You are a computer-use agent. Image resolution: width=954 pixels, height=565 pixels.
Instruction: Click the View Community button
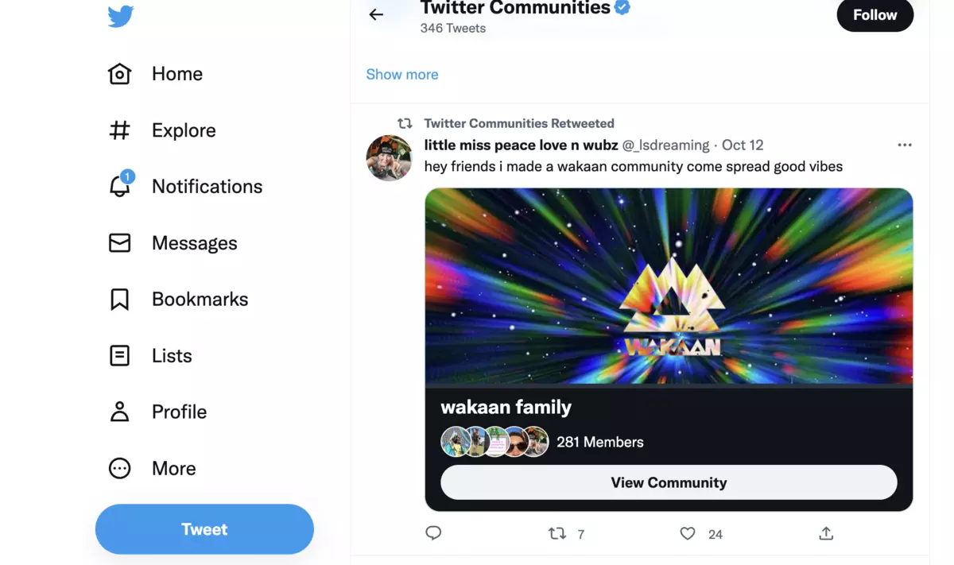point(669,482)
